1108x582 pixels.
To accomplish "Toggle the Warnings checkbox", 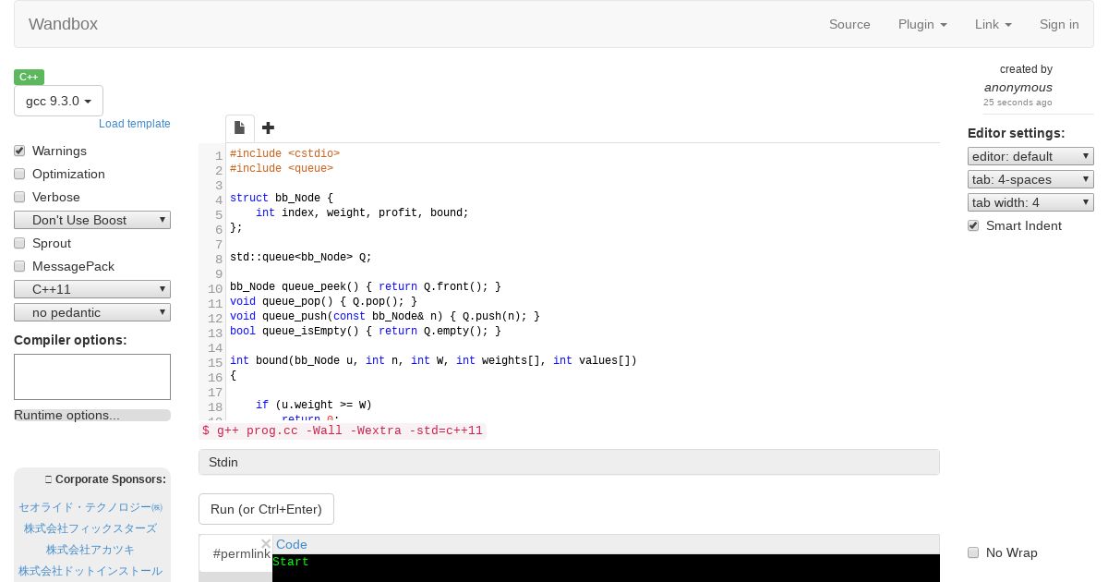I will [x=19, y=151].
